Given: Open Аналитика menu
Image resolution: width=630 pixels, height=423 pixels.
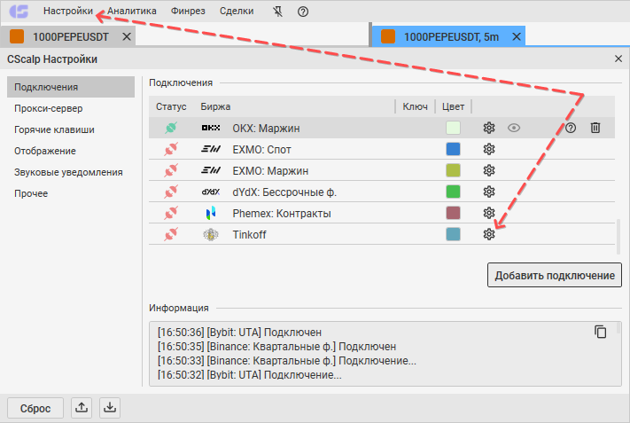Looking at the screenshot, I should 132,11.
